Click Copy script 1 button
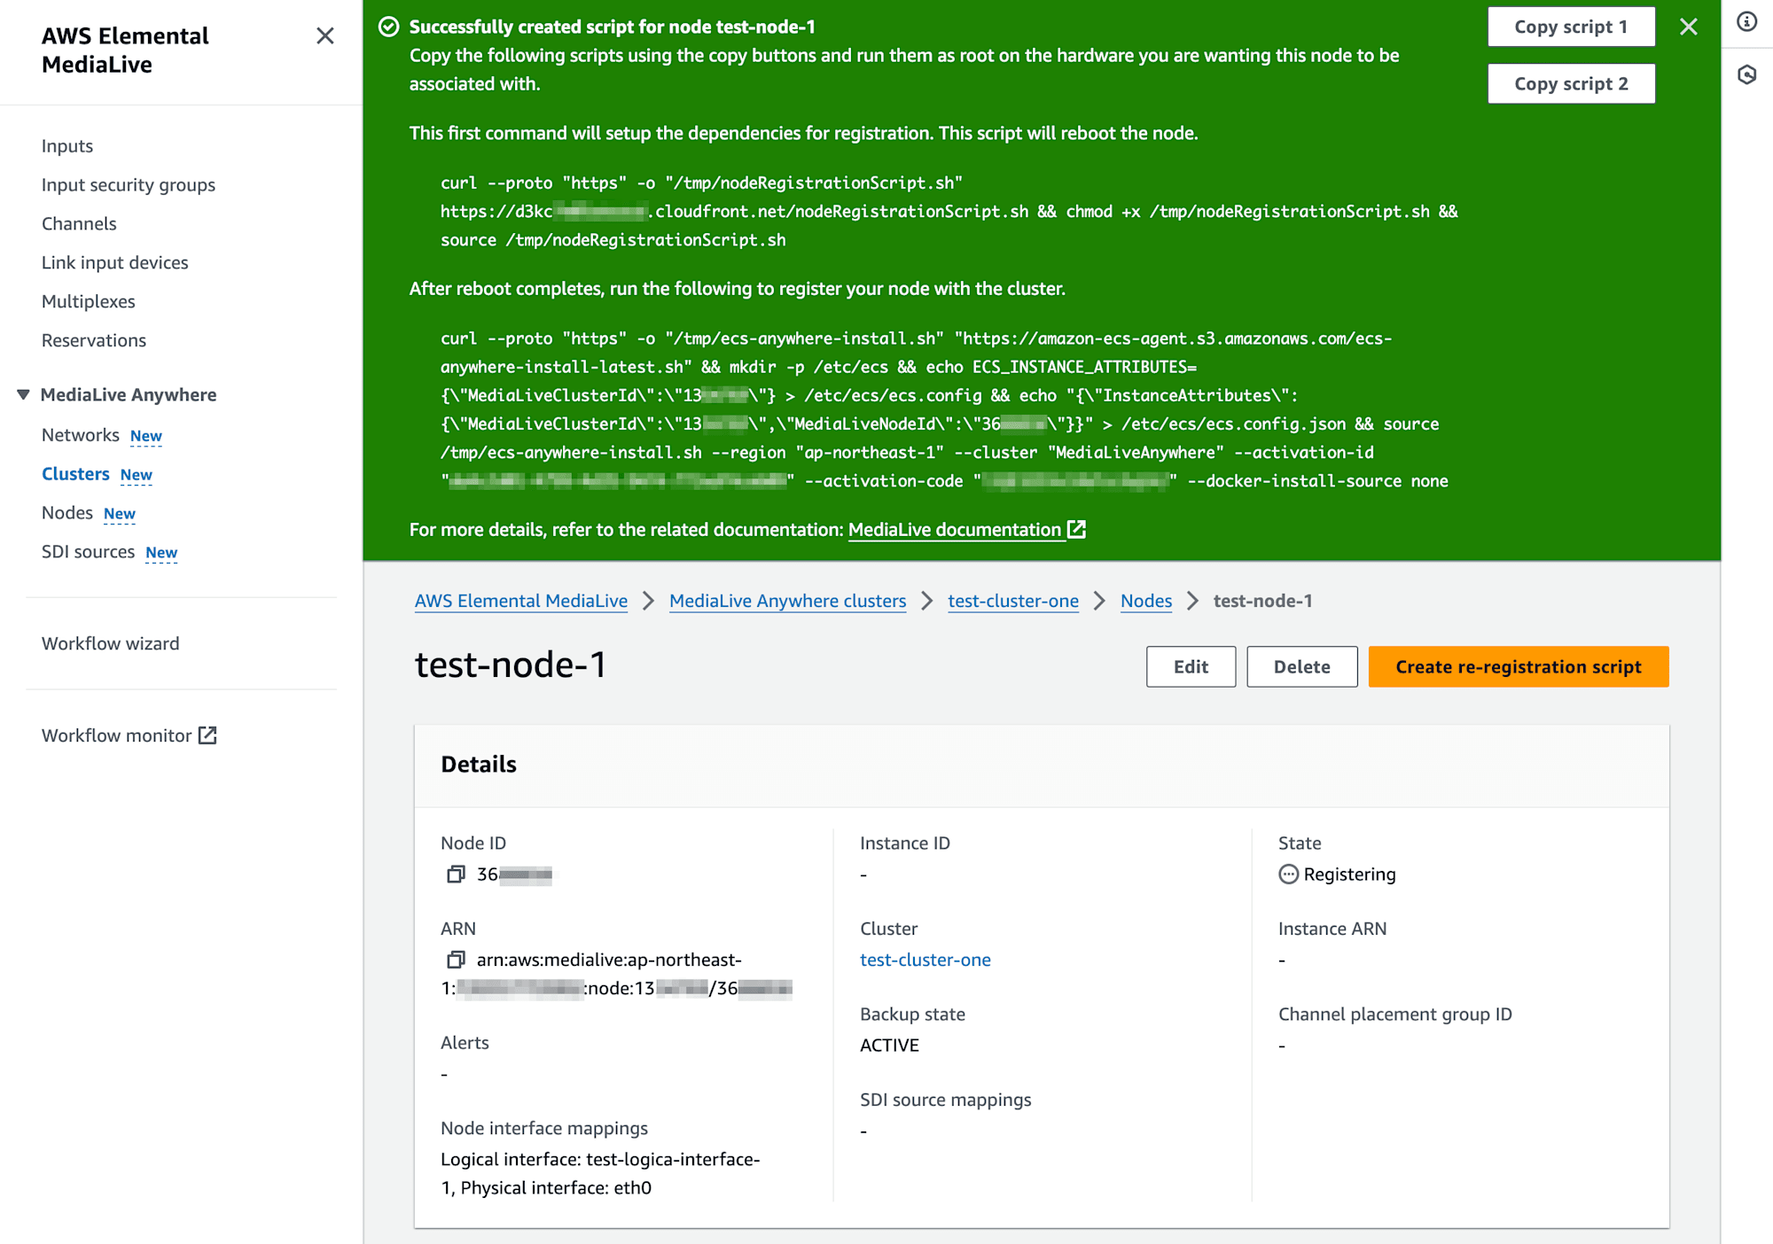 tap(1571, 27)
